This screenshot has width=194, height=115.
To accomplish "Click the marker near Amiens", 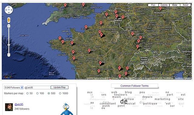I will click(101, 23).
